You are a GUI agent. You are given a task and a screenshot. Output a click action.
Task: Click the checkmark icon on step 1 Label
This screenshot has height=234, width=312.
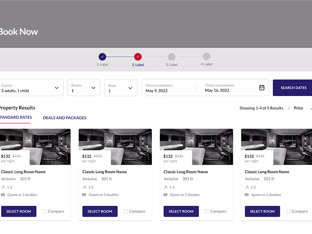[102, 56]
